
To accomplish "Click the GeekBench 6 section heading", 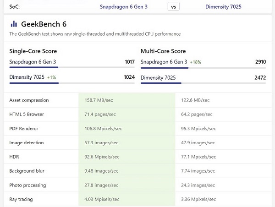I will (x=44, y=24).
